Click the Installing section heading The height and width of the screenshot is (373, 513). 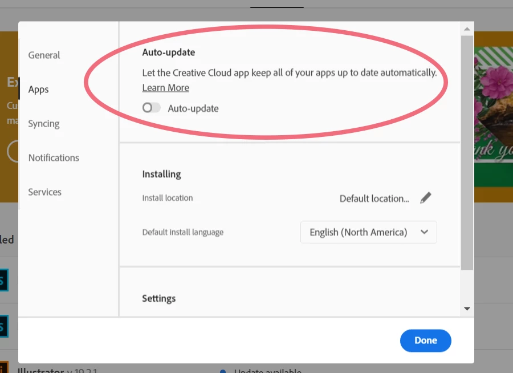(161, 174)
